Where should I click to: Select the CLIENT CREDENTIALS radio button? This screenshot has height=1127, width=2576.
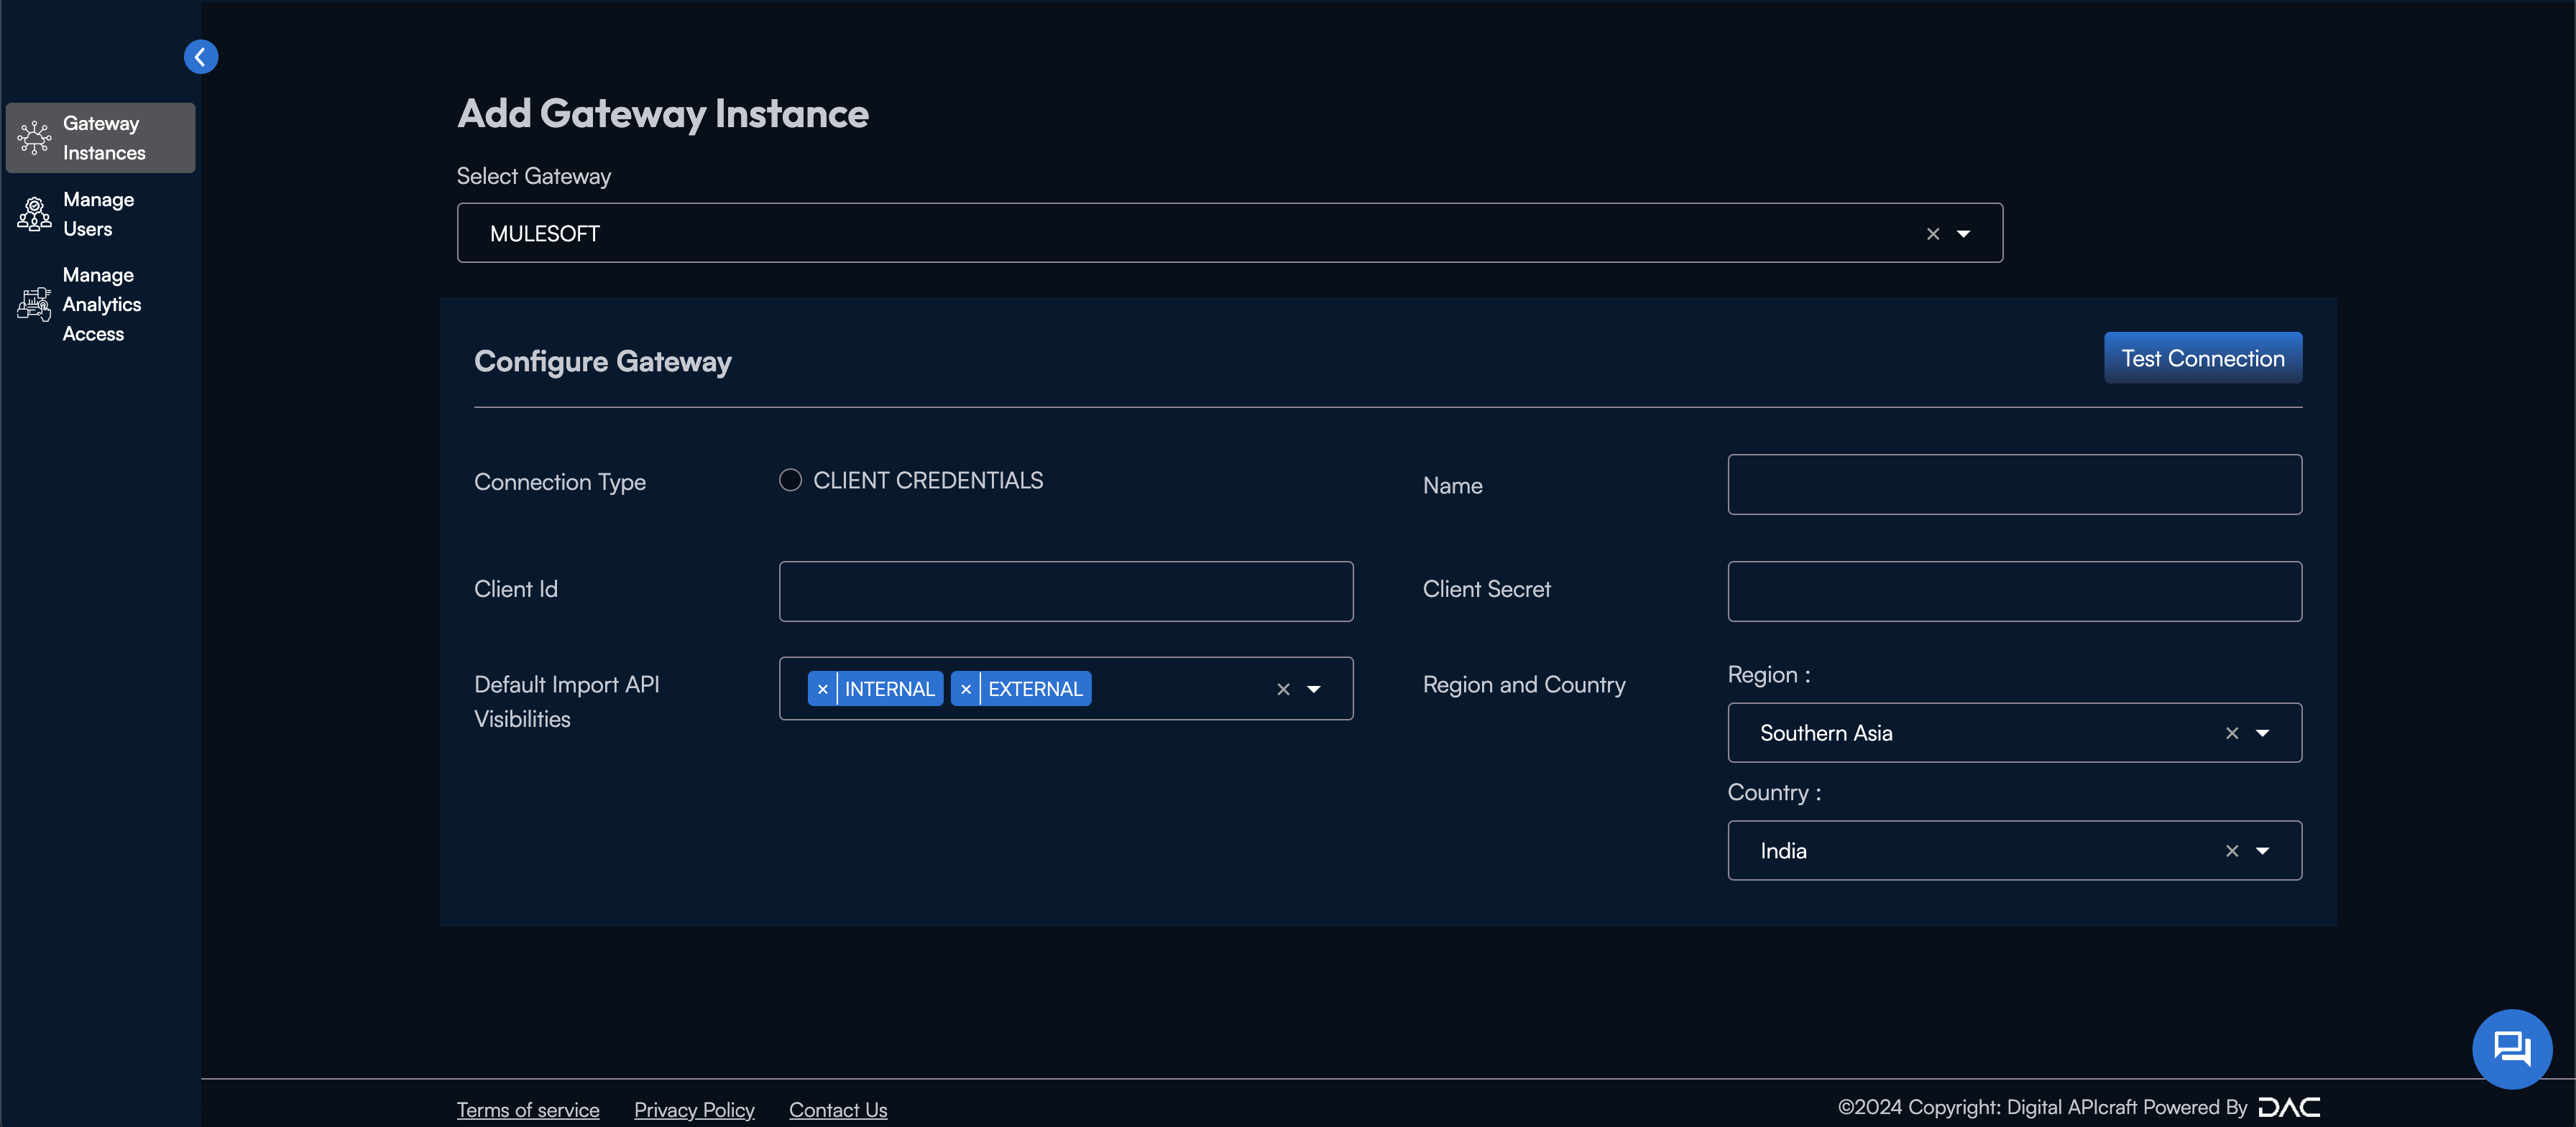(x=790, y=481)
